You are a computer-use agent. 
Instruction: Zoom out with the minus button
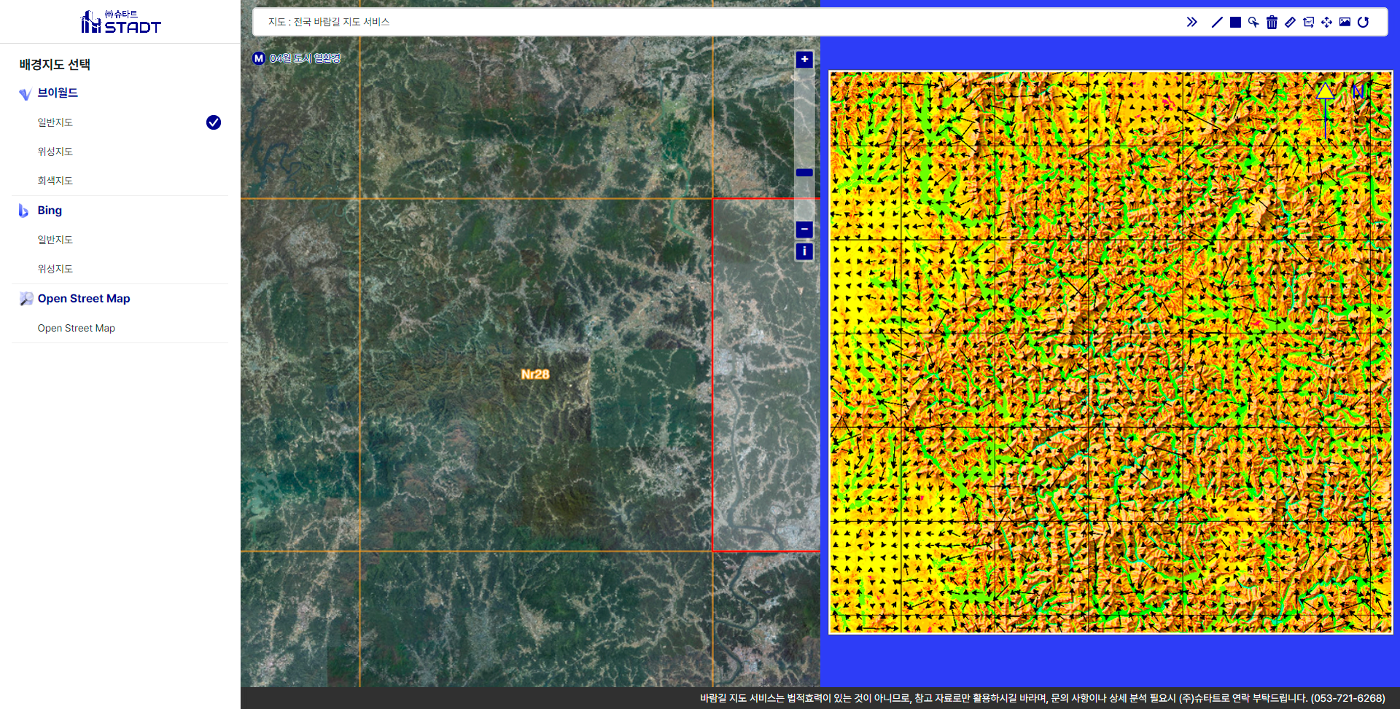click(x=804, y=230)
